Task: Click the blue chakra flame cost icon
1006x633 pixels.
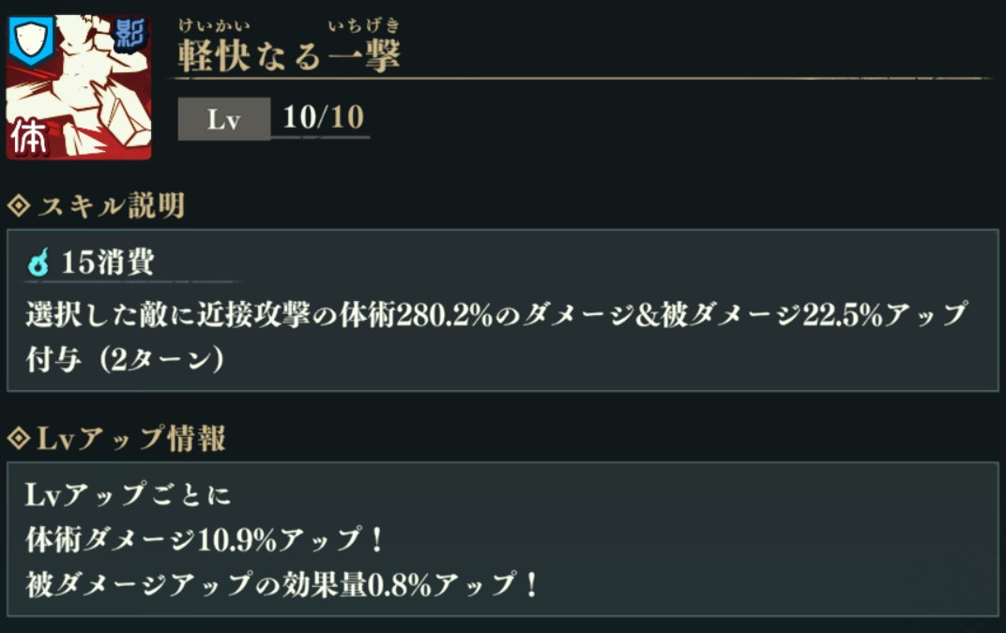Action: point(38,264)
